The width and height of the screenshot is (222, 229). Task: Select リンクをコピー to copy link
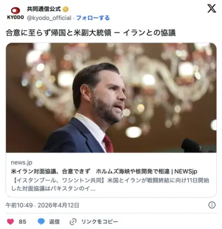coord(99,222)
